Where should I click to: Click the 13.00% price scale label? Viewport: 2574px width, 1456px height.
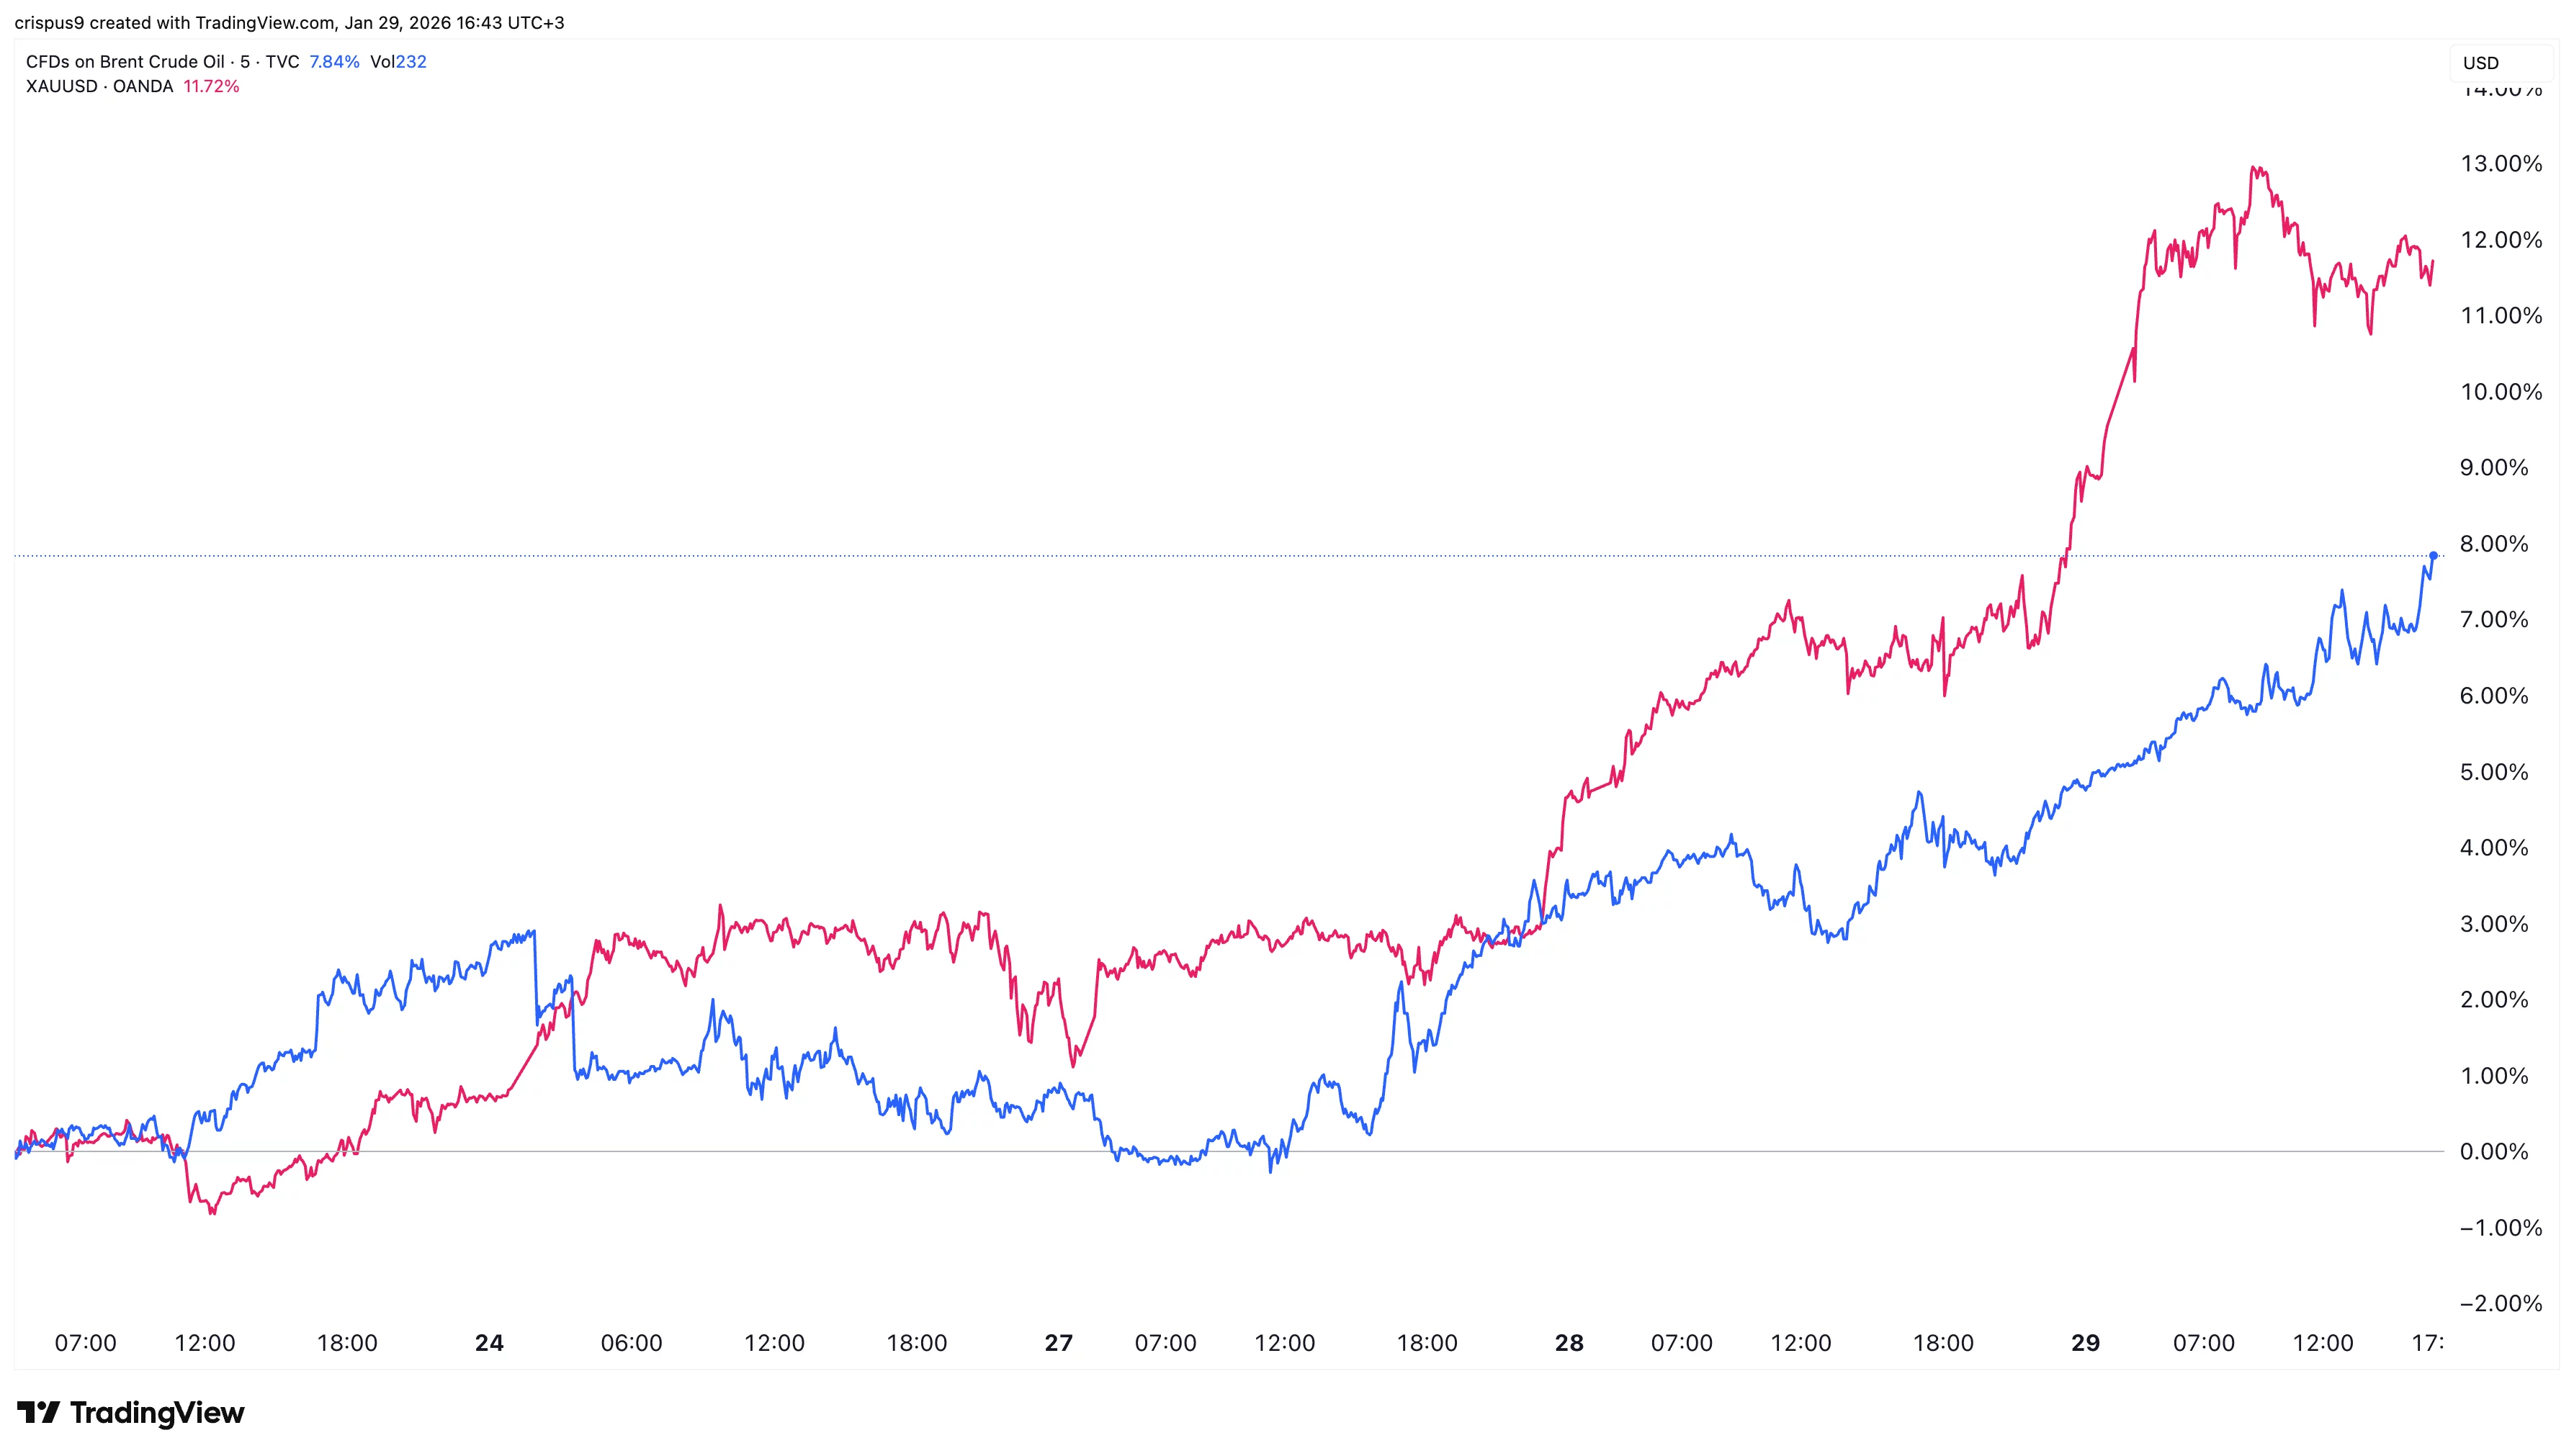coord(2500,164)
